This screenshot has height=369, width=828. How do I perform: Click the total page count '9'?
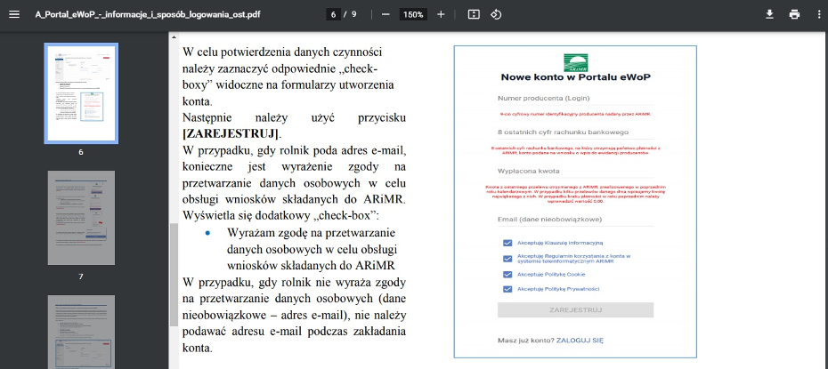(x=353, y=15)
